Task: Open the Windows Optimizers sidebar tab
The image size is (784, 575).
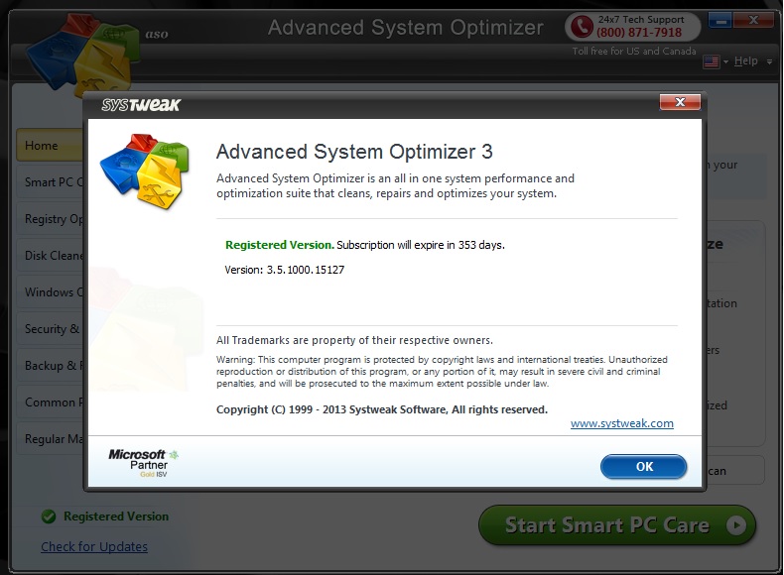Action: click(50, 291)
